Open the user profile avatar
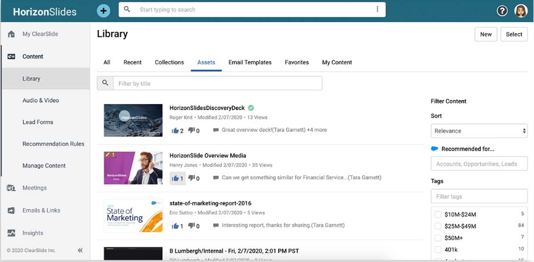534x262 pixels. click(521, 11)
